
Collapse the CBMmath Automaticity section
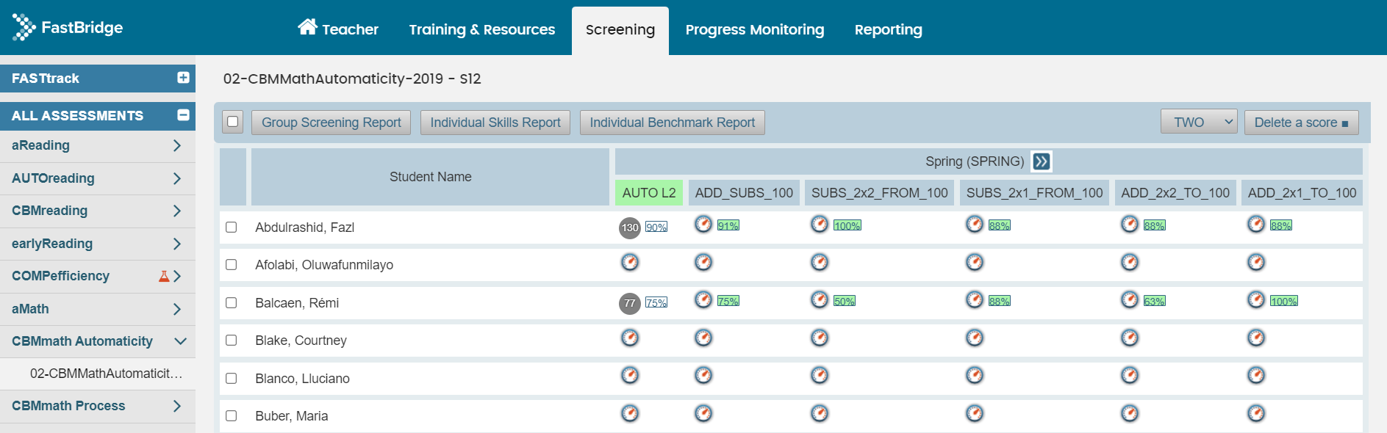click(180, 341)
